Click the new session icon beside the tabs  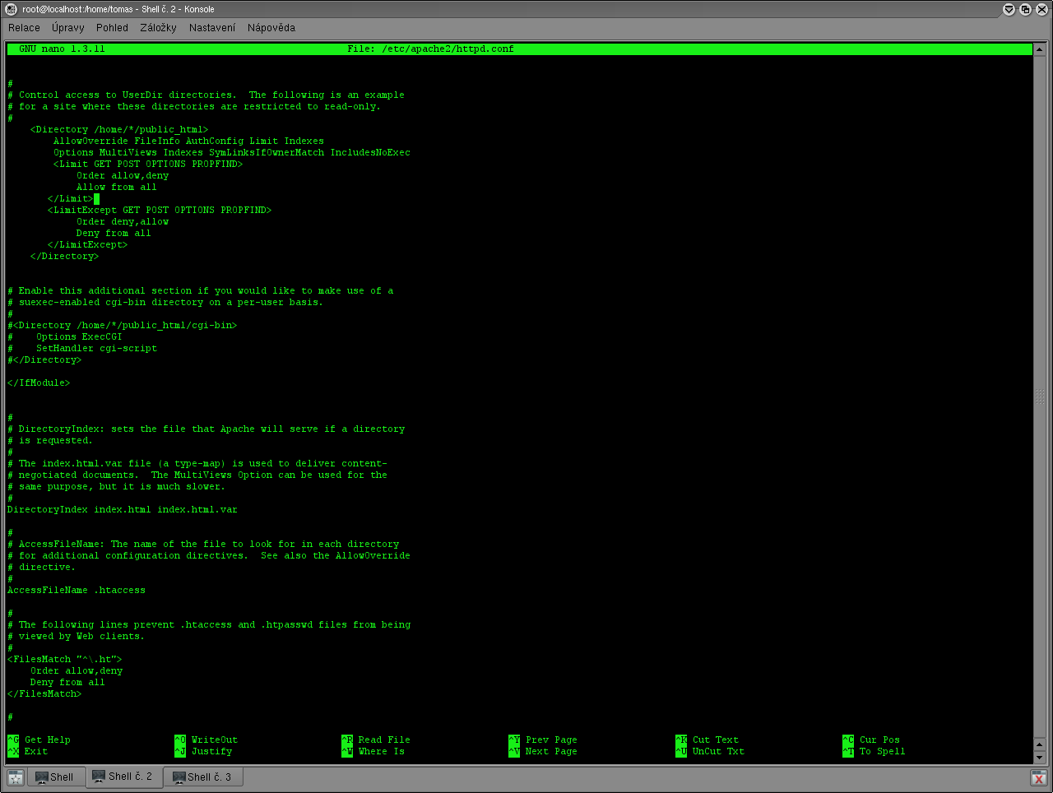click(x=16, y=777)
